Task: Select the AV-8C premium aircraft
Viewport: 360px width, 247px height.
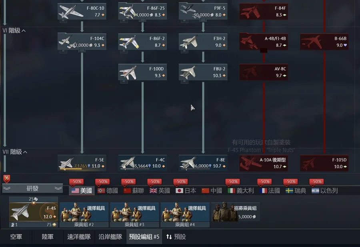Action: [x=264, y=72]
